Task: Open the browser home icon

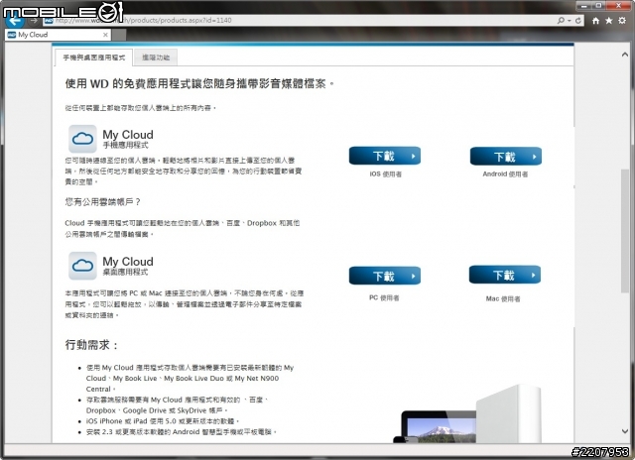Action: (x=595, y=21)
